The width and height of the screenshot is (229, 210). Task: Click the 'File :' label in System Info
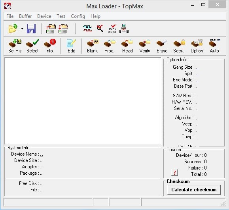[35, 190]
